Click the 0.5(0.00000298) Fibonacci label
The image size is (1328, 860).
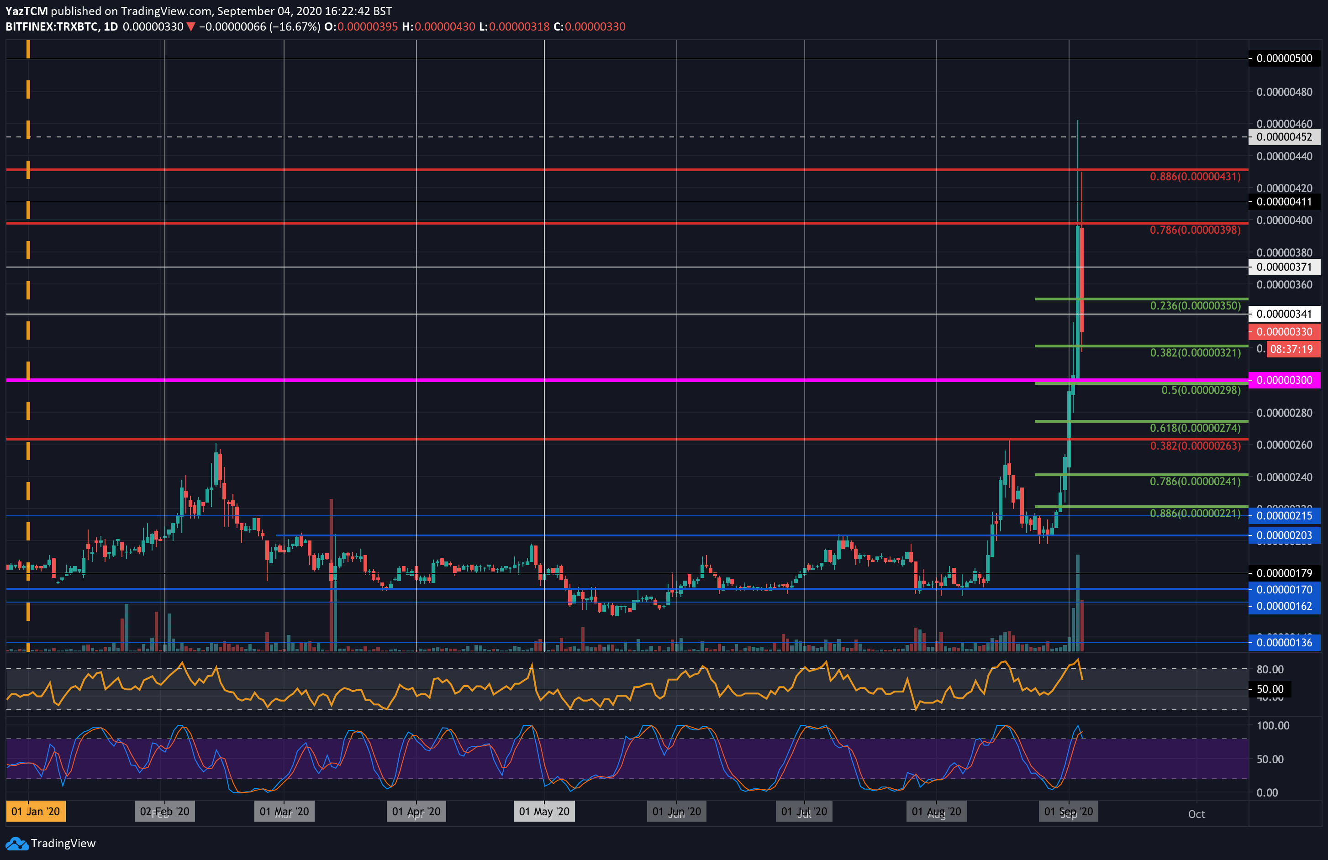[x=1201, y=390]
